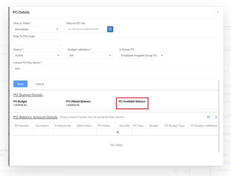231x176 pixels.
Task: Focus the Ship to GST No. field
Action: (87, 29)
